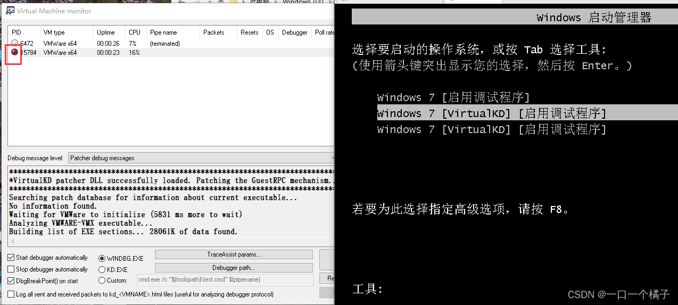
Task: Sort by the VM type column header
Action: pos(67,32)
